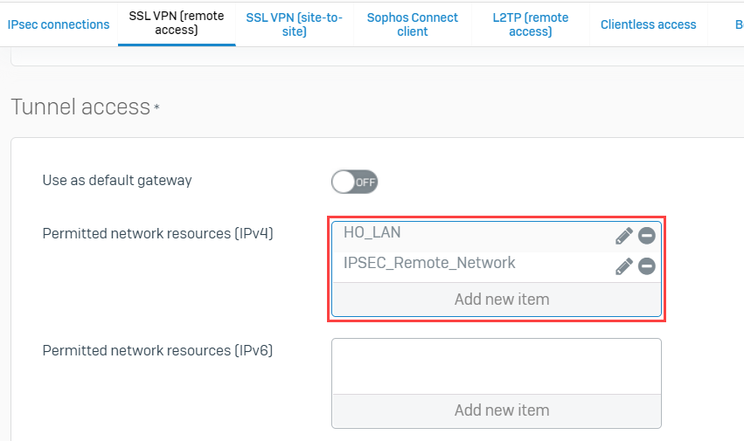Click the Tunnel access section heading
The width and height of the screenshot is (744, 441).
pyautogui.click(x=80, y=107)
